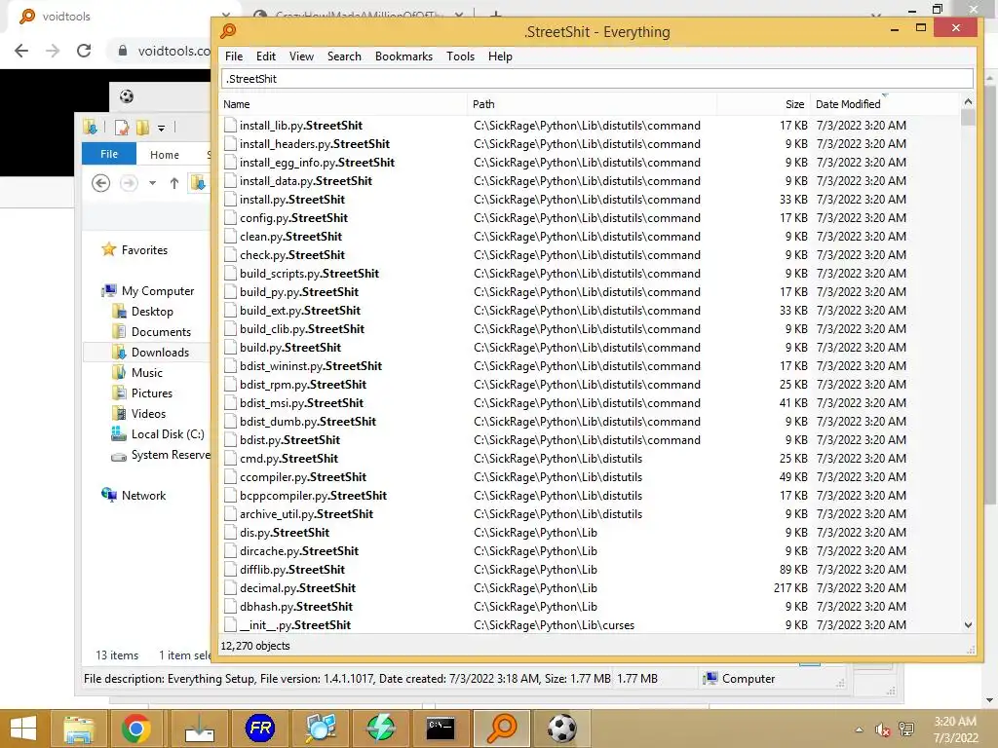Click the 12,270 objects status text

coord(255,646)
